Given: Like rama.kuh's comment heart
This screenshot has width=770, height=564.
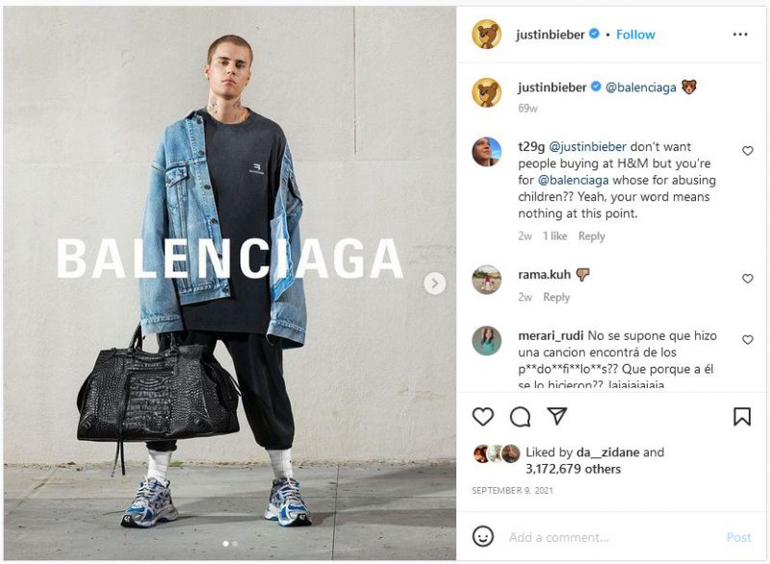Looking at the screenshot, I should pos(748,278).
